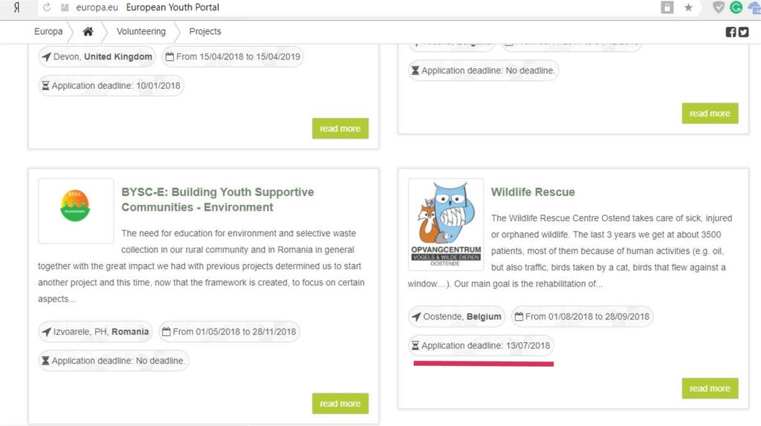
Task: Click the European Youth Portal page title
Action: coord(172,7)
